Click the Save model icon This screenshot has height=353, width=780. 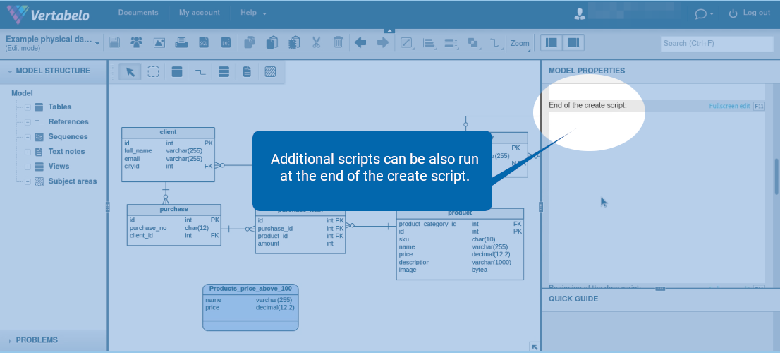point(114,43)
